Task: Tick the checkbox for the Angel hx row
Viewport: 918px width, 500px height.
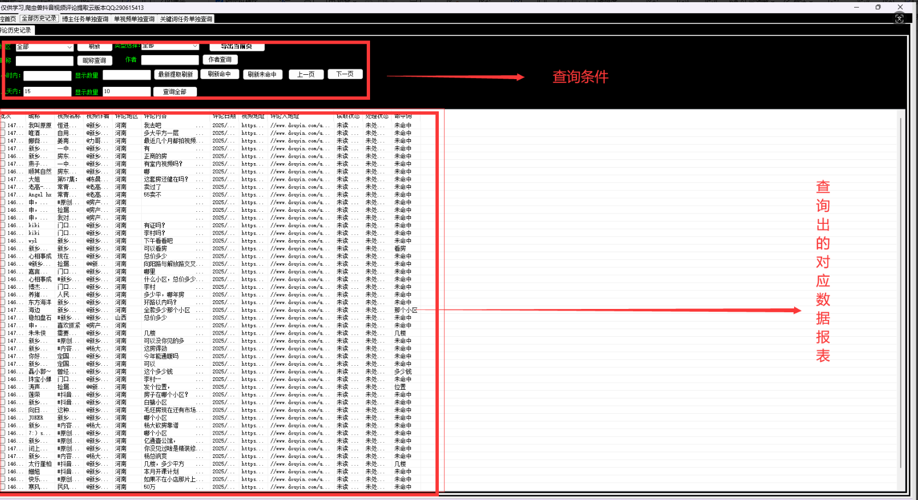Action: point(3,194)
